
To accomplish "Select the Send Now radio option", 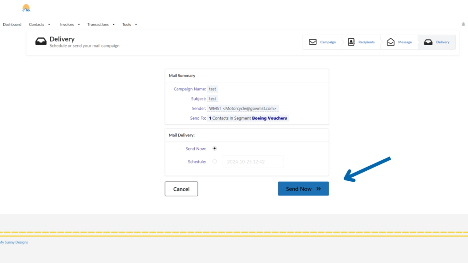I will (x=215, y=148).
